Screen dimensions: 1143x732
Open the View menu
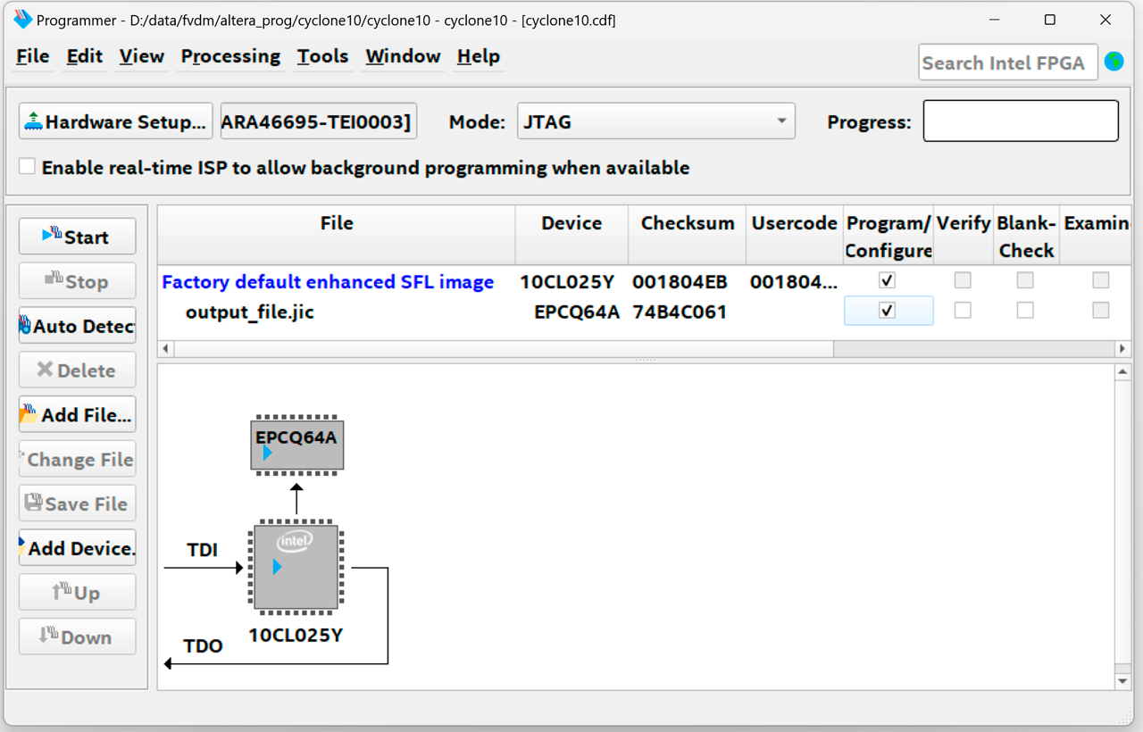(x=142, y=56)
